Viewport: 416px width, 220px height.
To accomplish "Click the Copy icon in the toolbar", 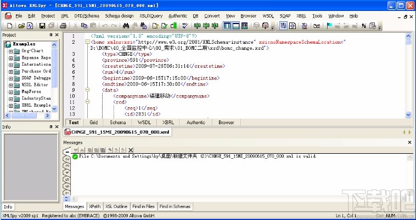I will (x=84, y=26).
